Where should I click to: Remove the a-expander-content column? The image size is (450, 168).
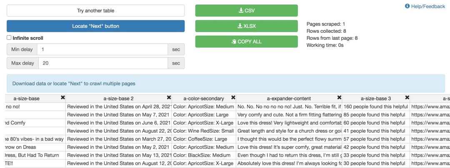click(x=339, y=97)
